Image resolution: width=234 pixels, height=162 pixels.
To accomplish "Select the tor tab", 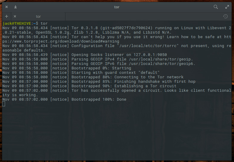I will pyautogui.click(x=38, y=16).
